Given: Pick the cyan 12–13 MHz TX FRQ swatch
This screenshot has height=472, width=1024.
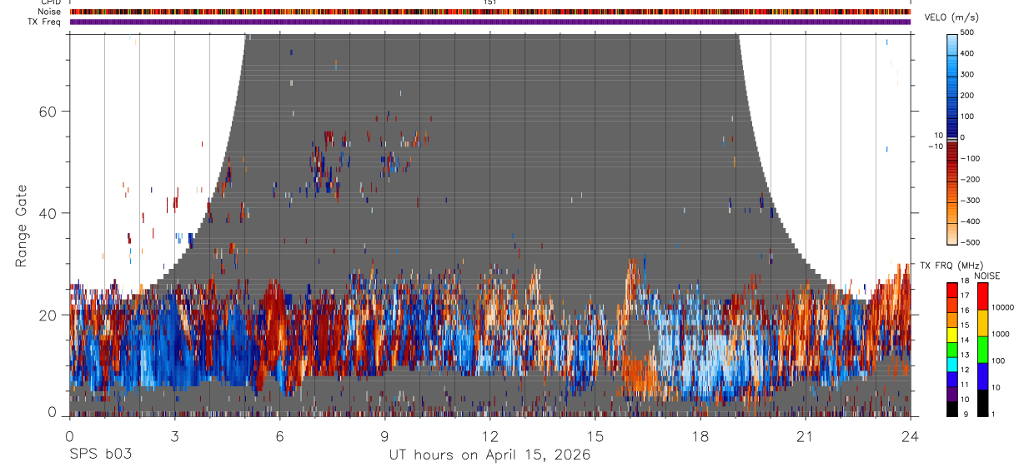Looking at the screenshot, I should pyautogui.click(x=952, y=364).
